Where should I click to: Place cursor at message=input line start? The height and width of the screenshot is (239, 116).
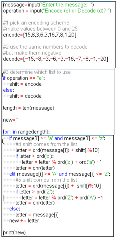coord(3,5)
